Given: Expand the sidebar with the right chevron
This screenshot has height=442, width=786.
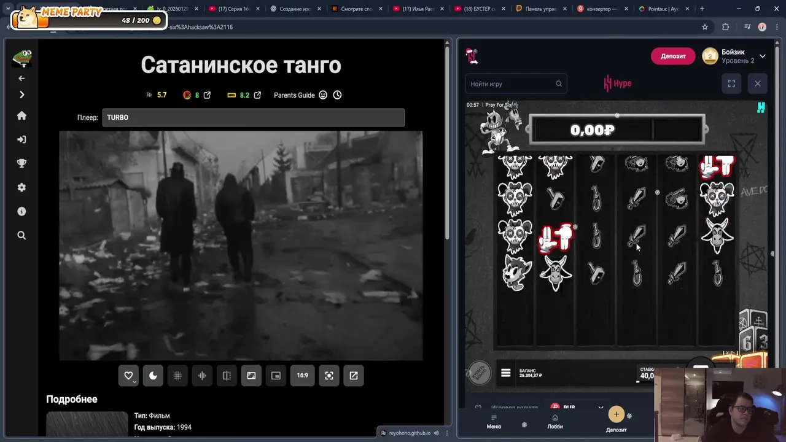Looking at the screenshot, I should [x=21, y=95].
